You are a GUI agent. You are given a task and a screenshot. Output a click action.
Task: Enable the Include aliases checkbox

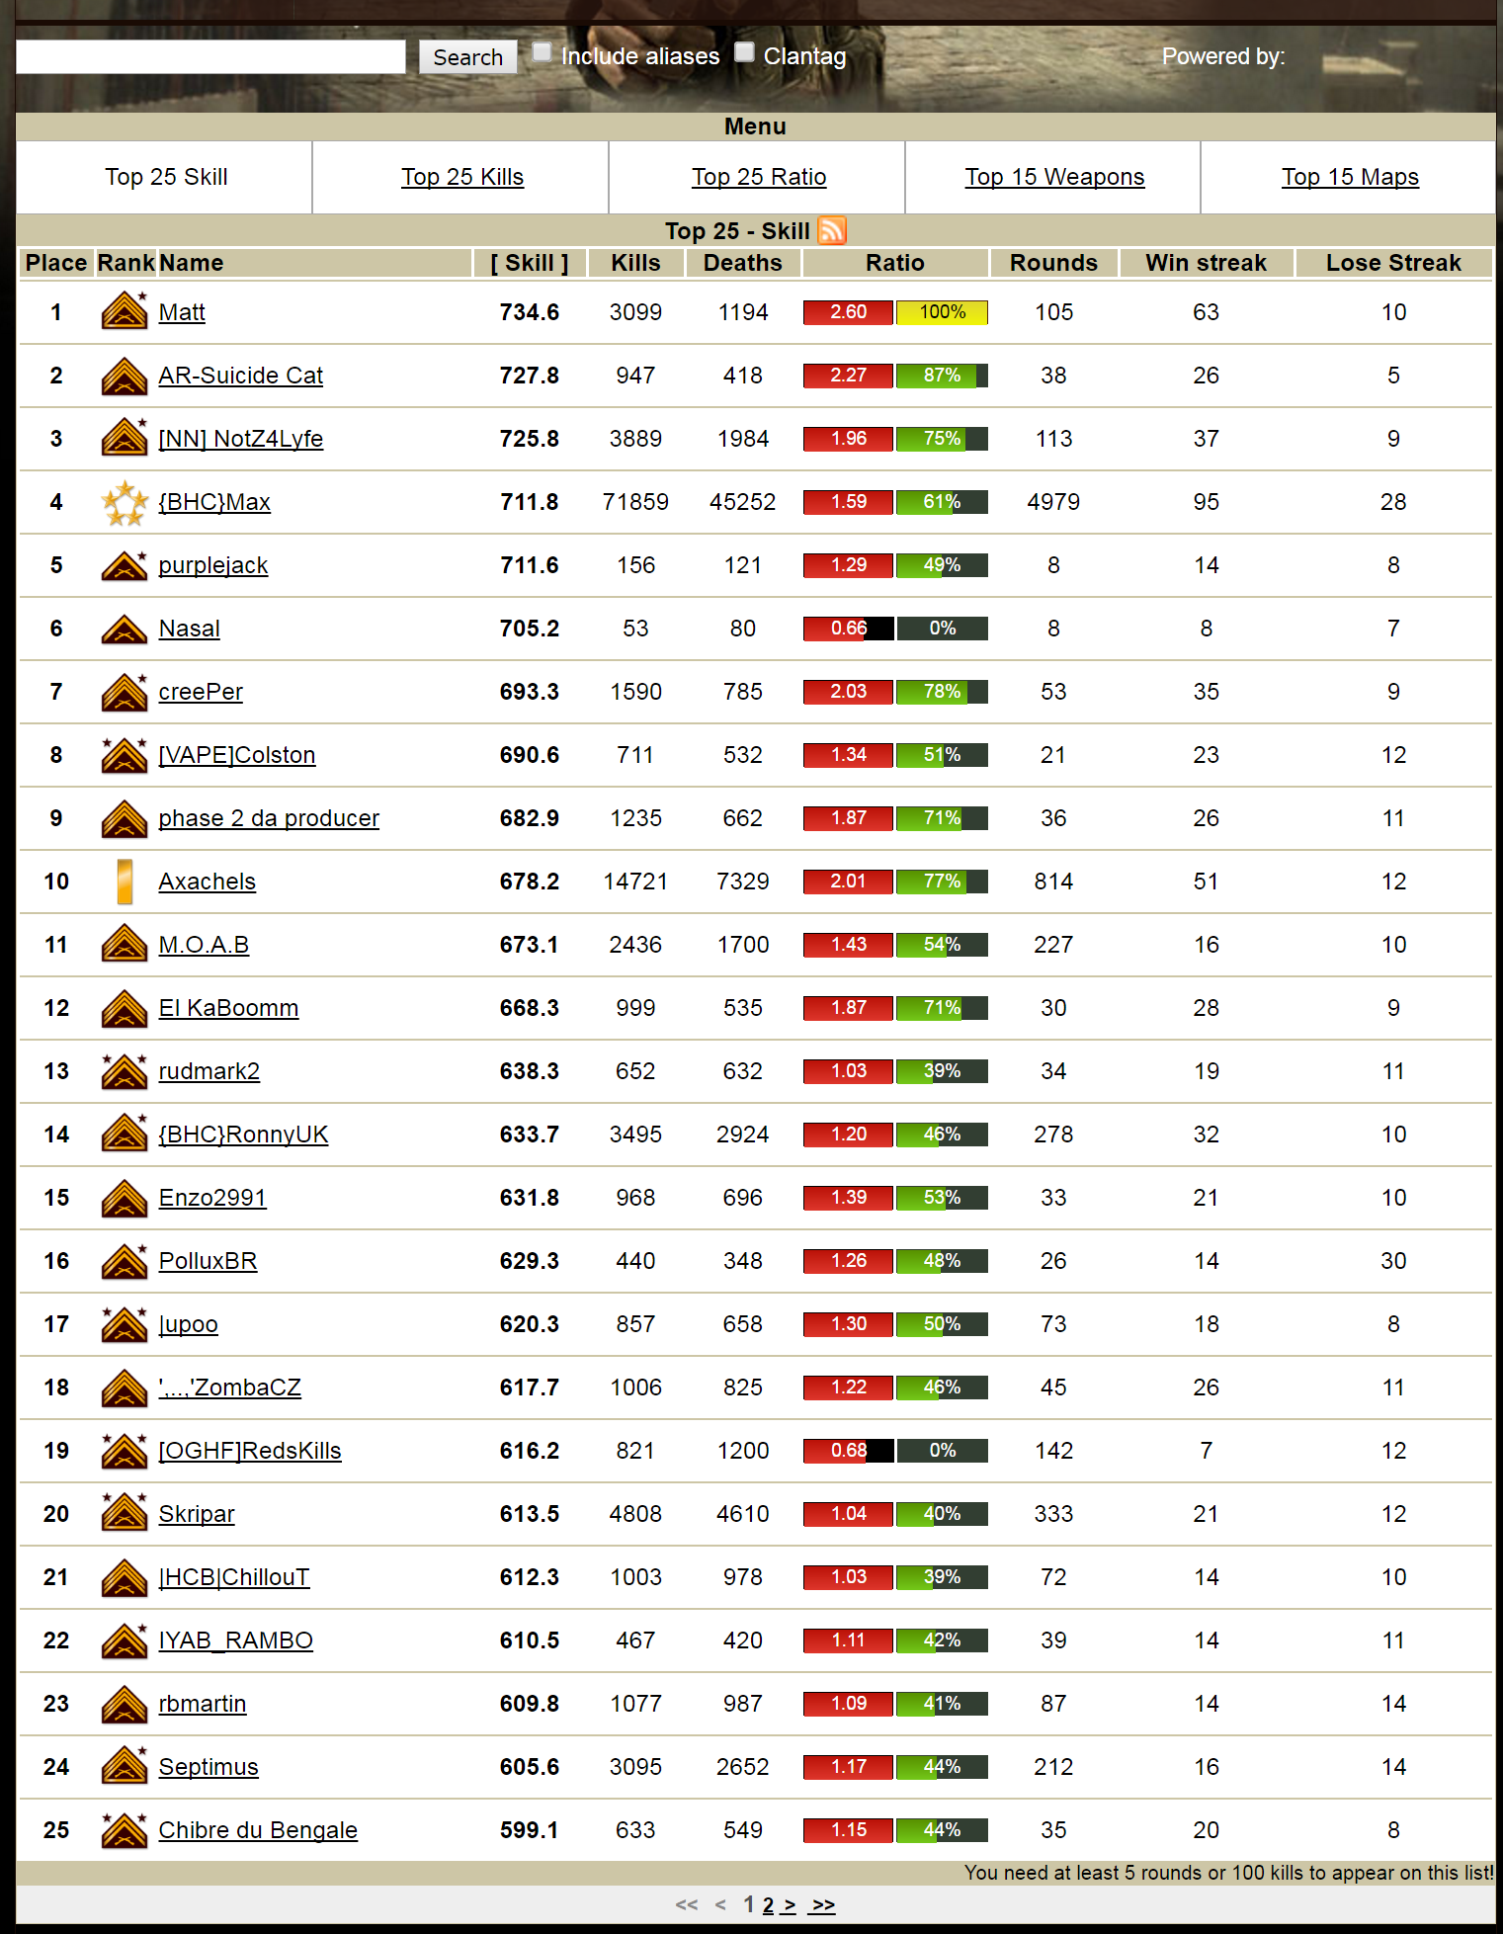[542, 52]
